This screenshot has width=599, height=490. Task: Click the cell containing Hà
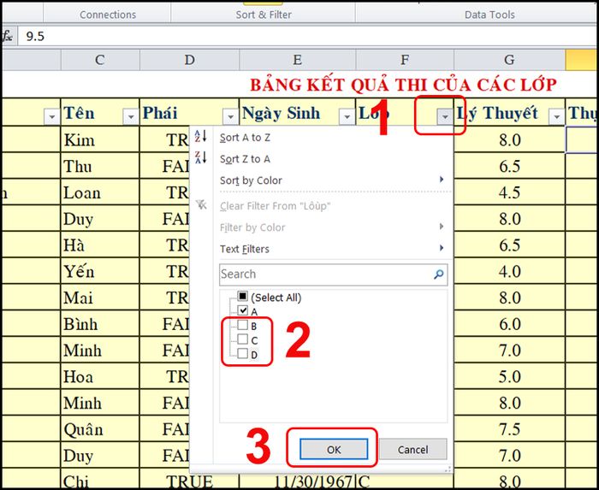pyautogui.click(x=100, y=245)
